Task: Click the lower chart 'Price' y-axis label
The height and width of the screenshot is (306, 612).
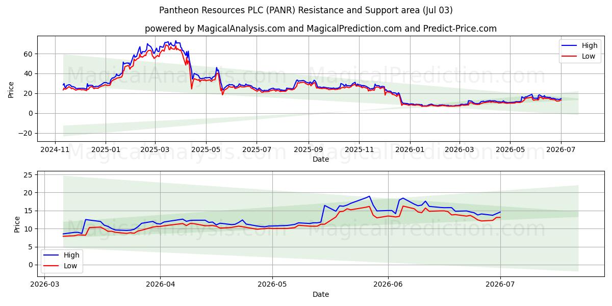Action: point(17,223)
